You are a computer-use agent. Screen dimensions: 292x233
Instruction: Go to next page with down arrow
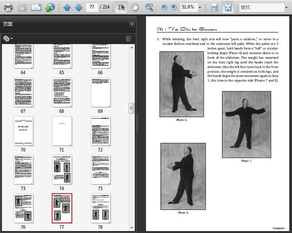[78, 7]
